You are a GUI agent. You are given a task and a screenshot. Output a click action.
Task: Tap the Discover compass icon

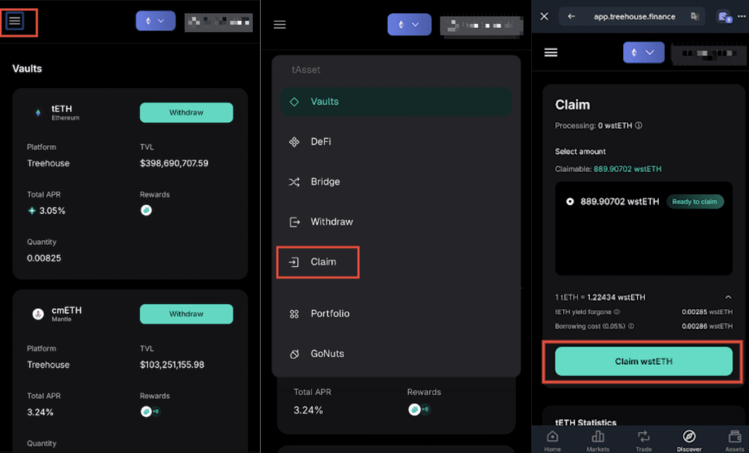[689, 438]
